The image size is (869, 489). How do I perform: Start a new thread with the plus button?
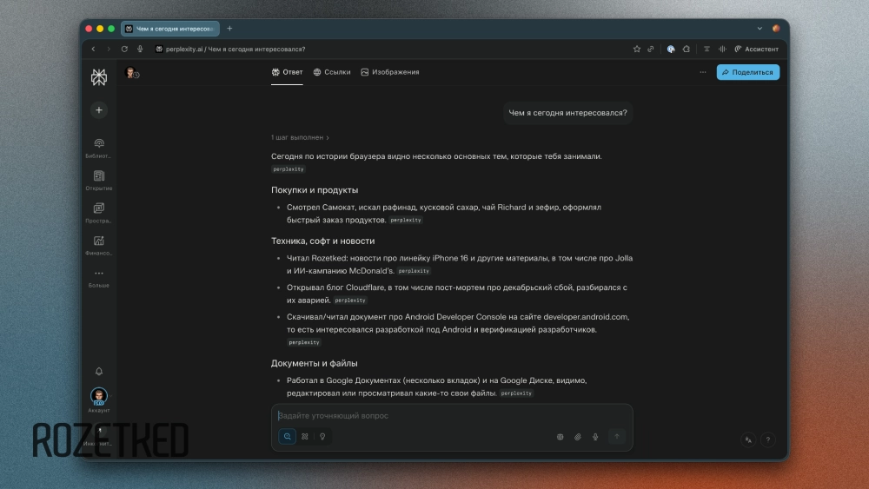pyautogui.click(x=99, y=110)
